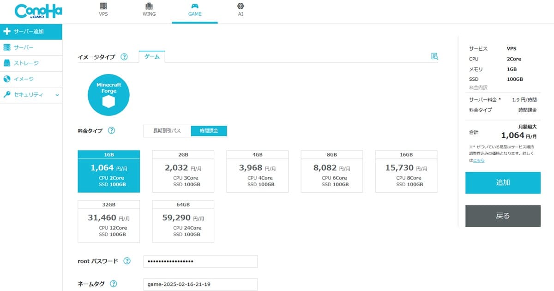Screen dimensions: 554x291
Task: Click help icon next to ネームタグ
Action: coord(114,284)
